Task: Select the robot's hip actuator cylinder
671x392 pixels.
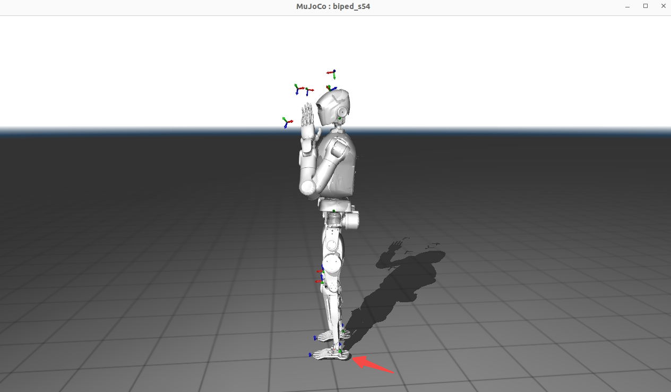Action: click(350, 220)
